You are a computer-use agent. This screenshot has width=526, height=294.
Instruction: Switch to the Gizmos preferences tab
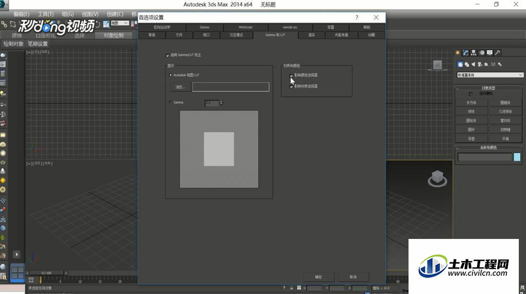point(205,27)
